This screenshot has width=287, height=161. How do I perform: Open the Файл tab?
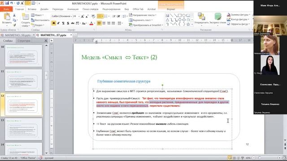click(x=6, y=9)
